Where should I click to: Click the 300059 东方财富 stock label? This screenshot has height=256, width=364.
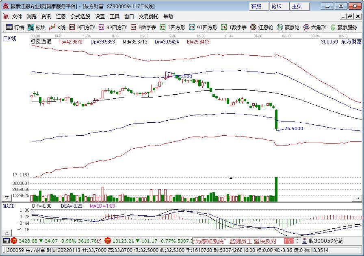coord(341,42)
